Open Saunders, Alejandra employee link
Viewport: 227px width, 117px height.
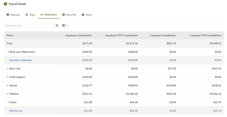coord(20,60)
